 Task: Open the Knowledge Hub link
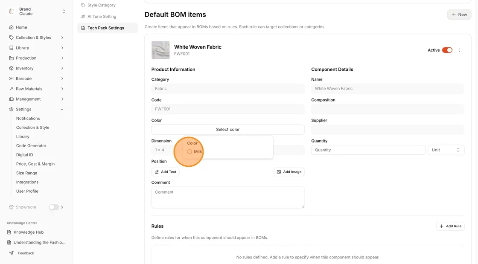[28, 232]
